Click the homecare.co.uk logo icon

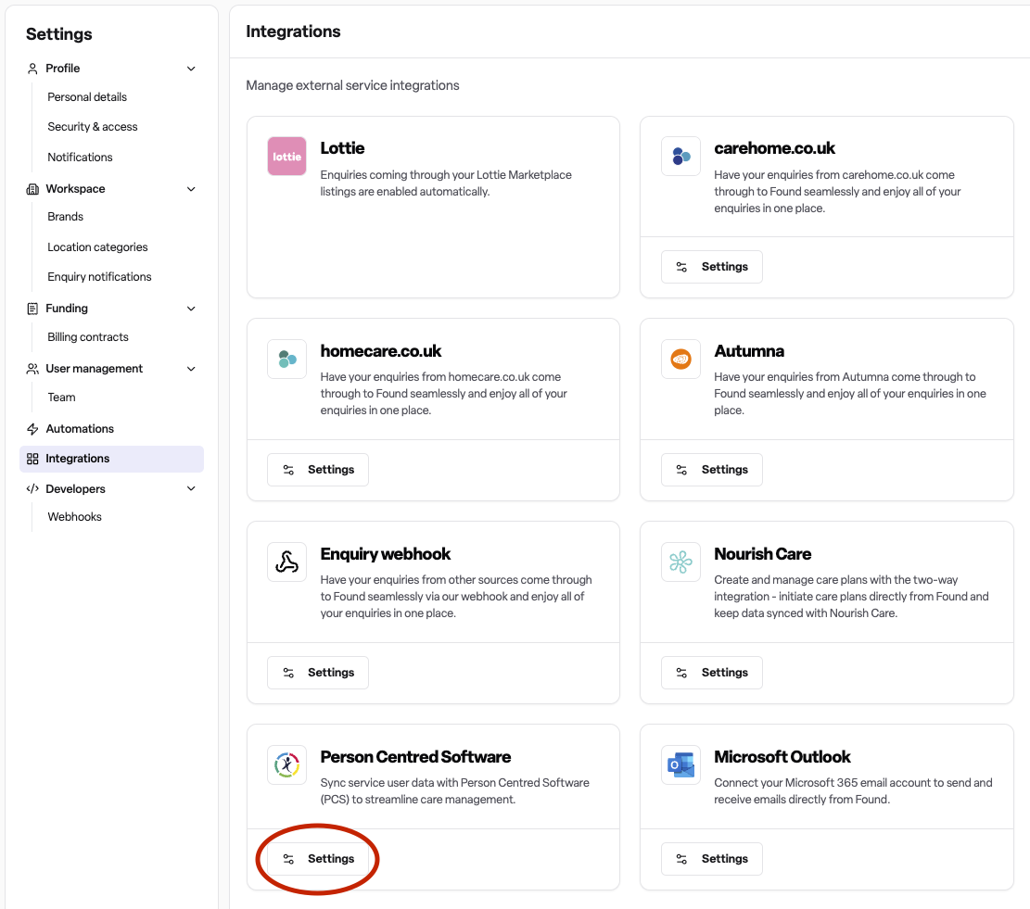[287, 359]
